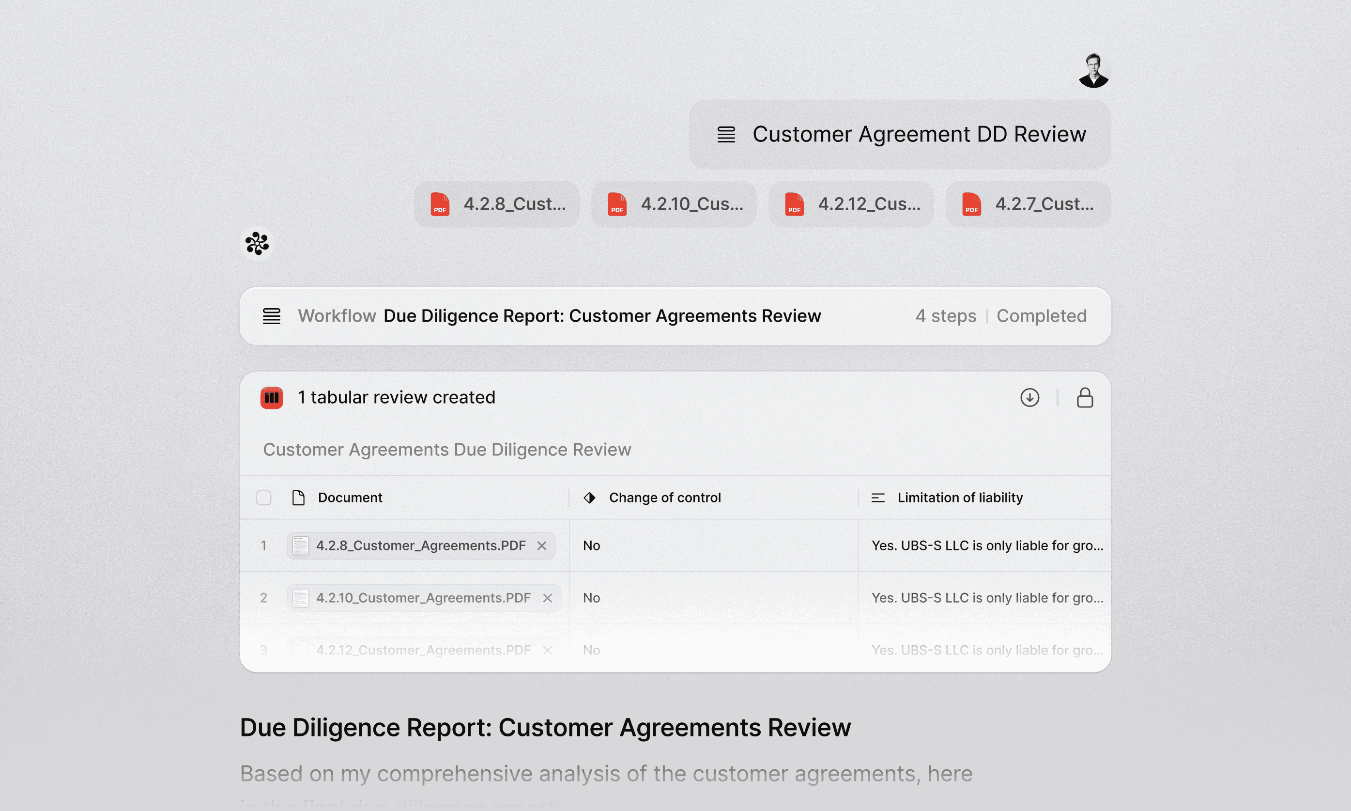Image resolution: width=1351 pixels, height=811 pixels.
Task: Open the 4.2.12_Cus... PDF attachment chip
Action: 851,204
